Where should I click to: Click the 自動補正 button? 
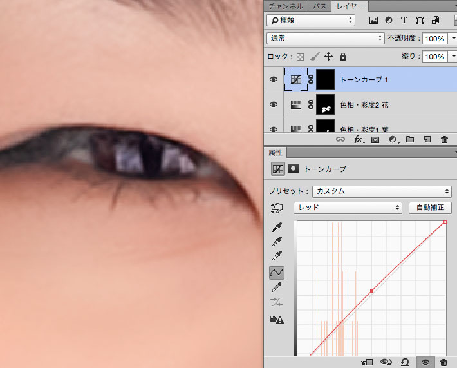[x=430, y=208]
